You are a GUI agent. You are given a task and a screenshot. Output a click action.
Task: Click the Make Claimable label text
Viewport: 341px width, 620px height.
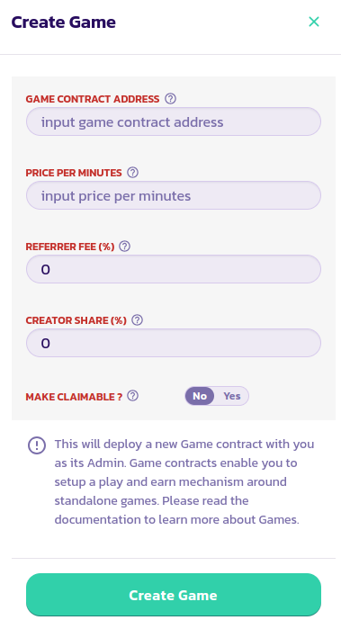pyautogui.click(x=74, y=397)
